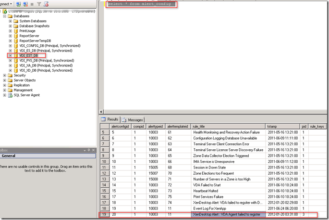Switch to the Messages tab

(x=133, y=120)
